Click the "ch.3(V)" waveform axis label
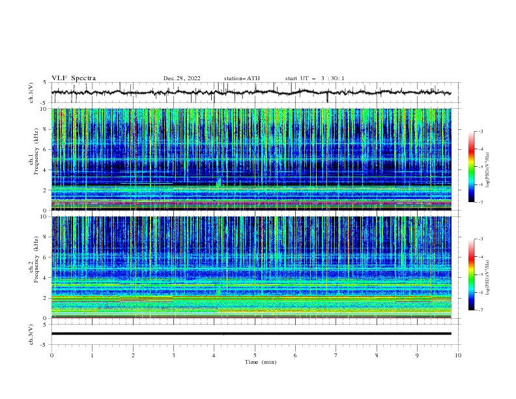 [x=31, y=334]
